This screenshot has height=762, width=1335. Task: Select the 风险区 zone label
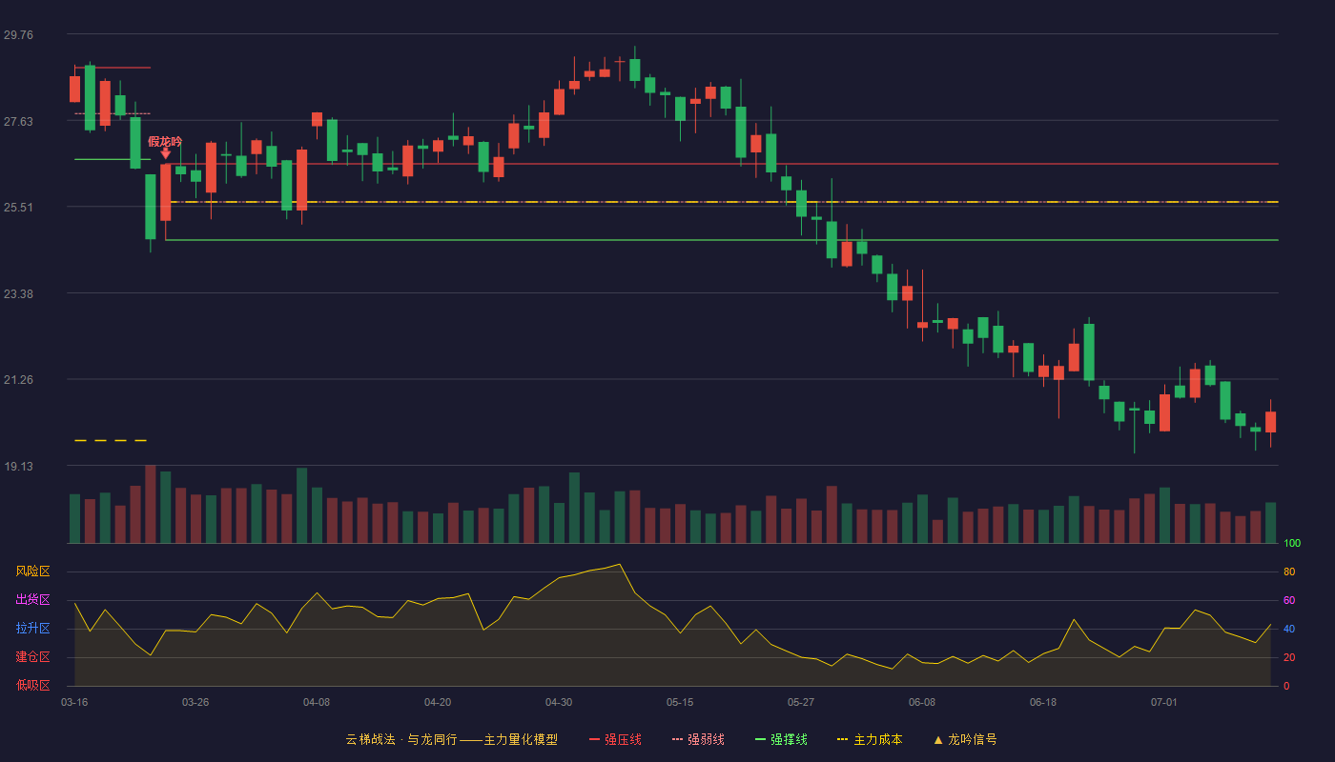pyautogui.click(x=32, y=571)
